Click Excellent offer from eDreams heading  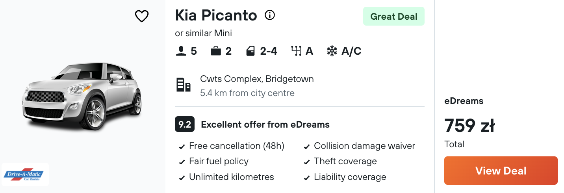pyautogui.click(x=265, y=125)
